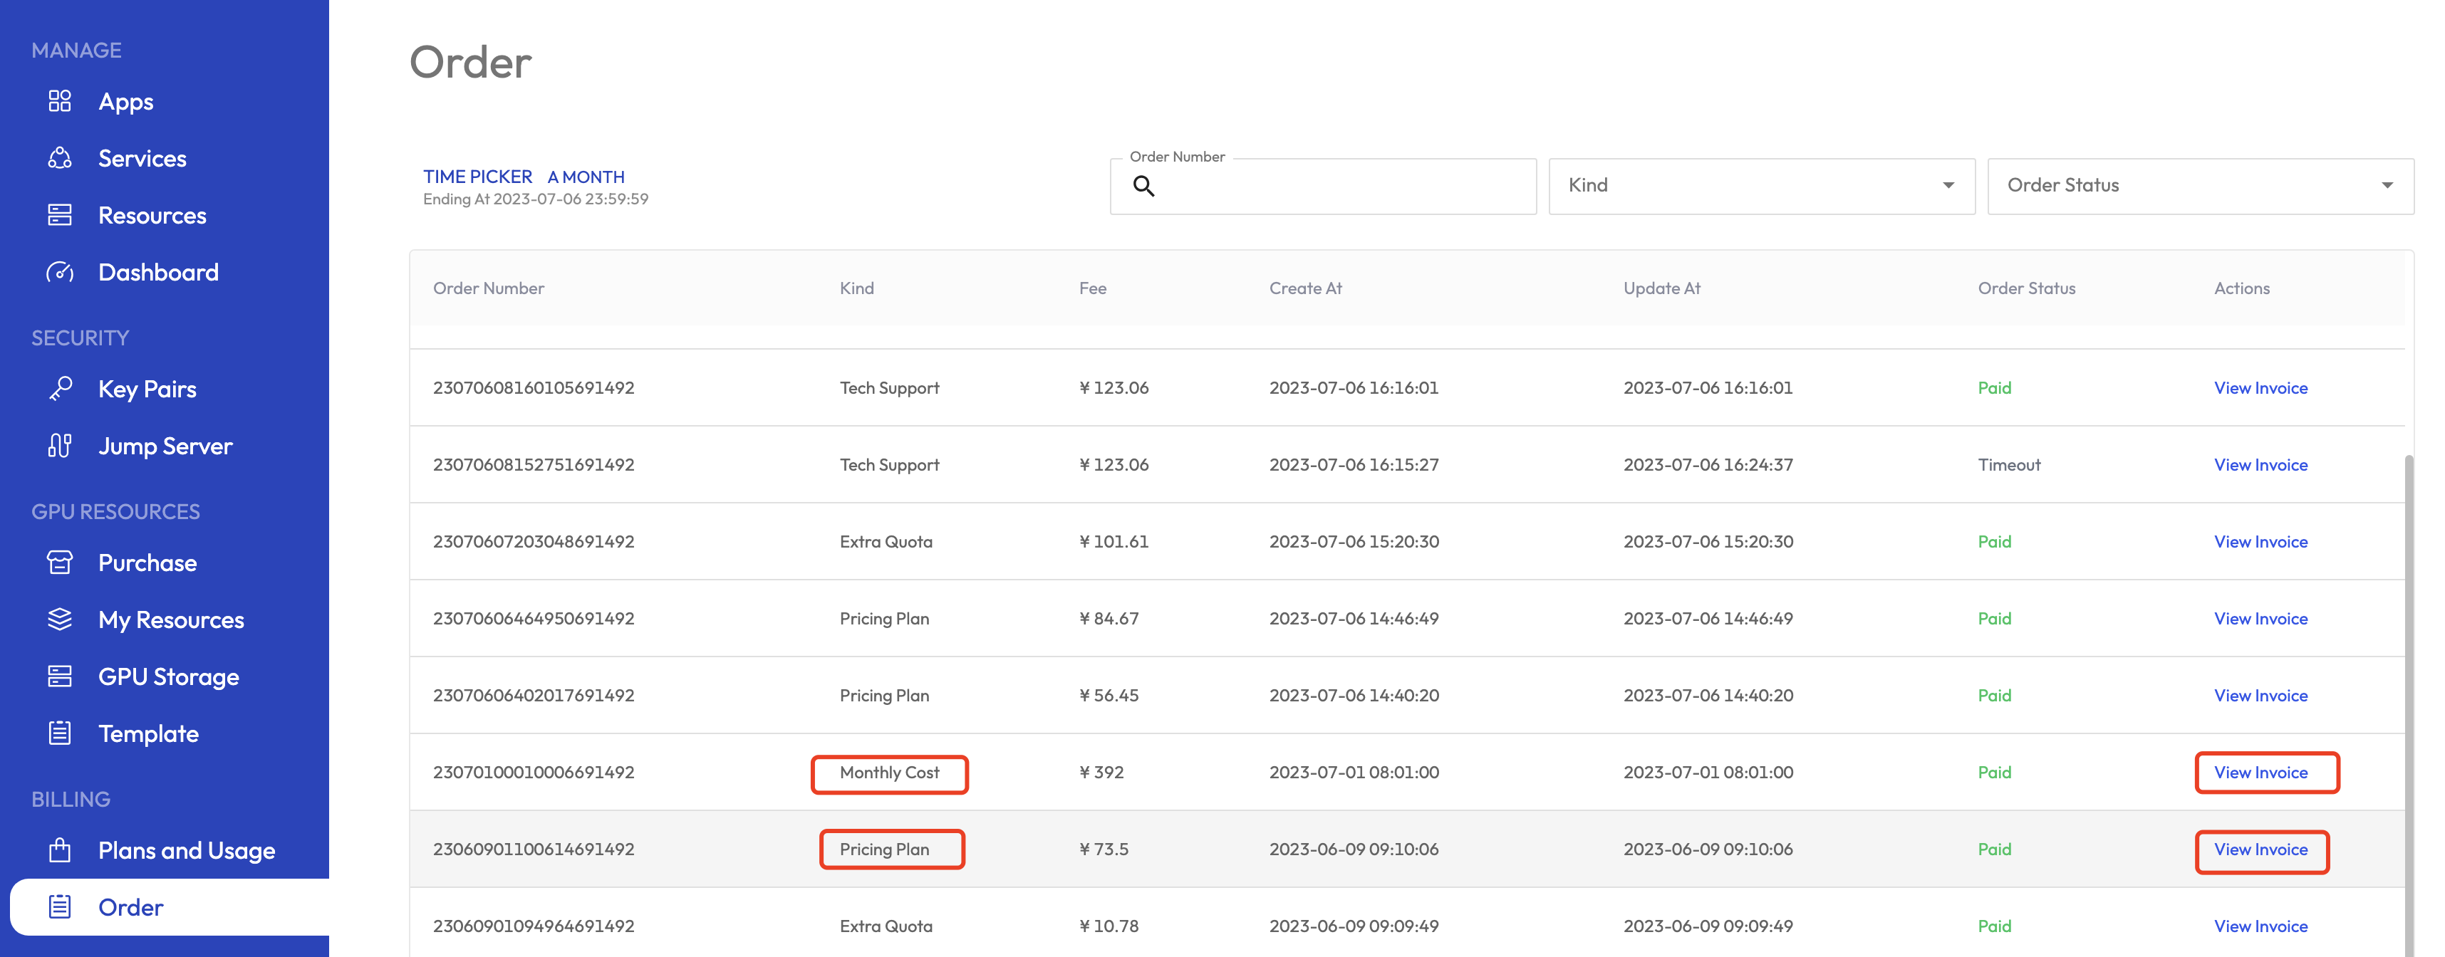The image size is (2445, 957).
Task: Click the Jump Server icon
Action: click(60, 446)
